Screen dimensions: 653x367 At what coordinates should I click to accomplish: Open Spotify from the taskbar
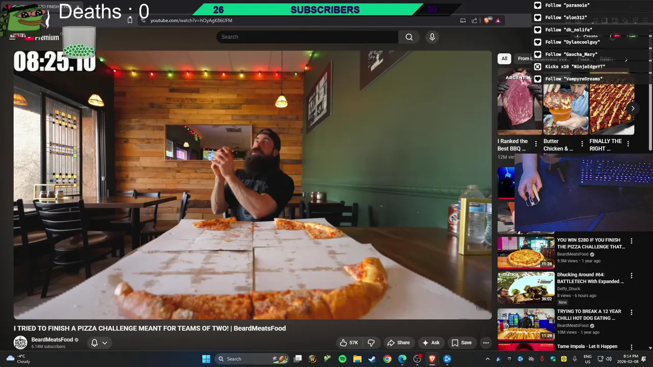coord(342,359)
